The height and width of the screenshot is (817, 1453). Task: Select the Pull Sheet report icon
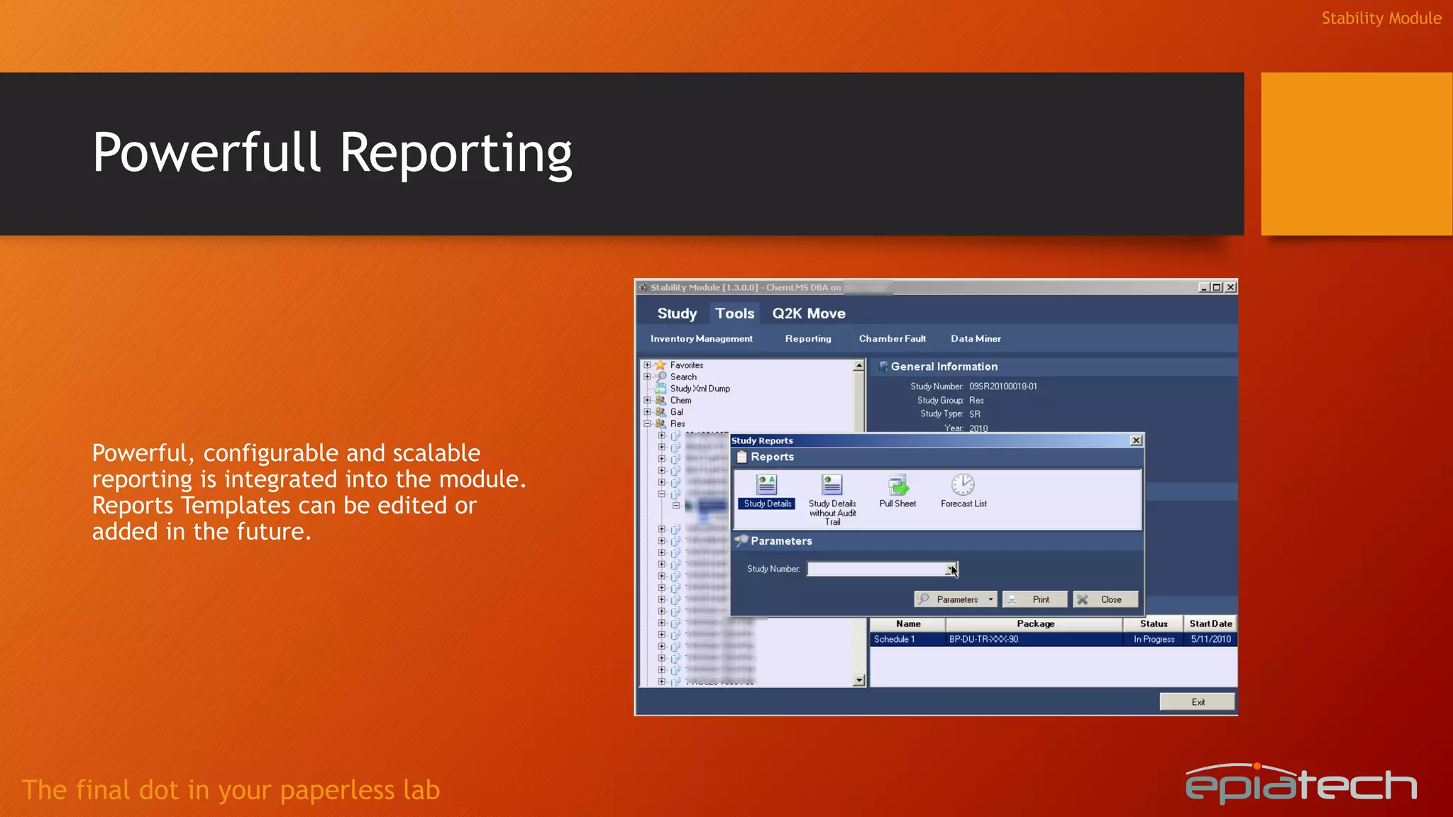pos(897,486)
